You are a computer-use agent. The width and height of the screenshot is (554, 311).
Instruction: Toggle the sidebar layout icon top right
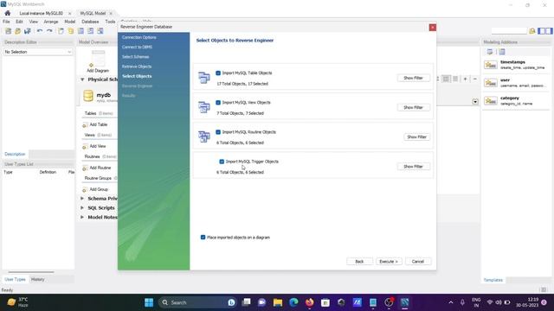544,31
